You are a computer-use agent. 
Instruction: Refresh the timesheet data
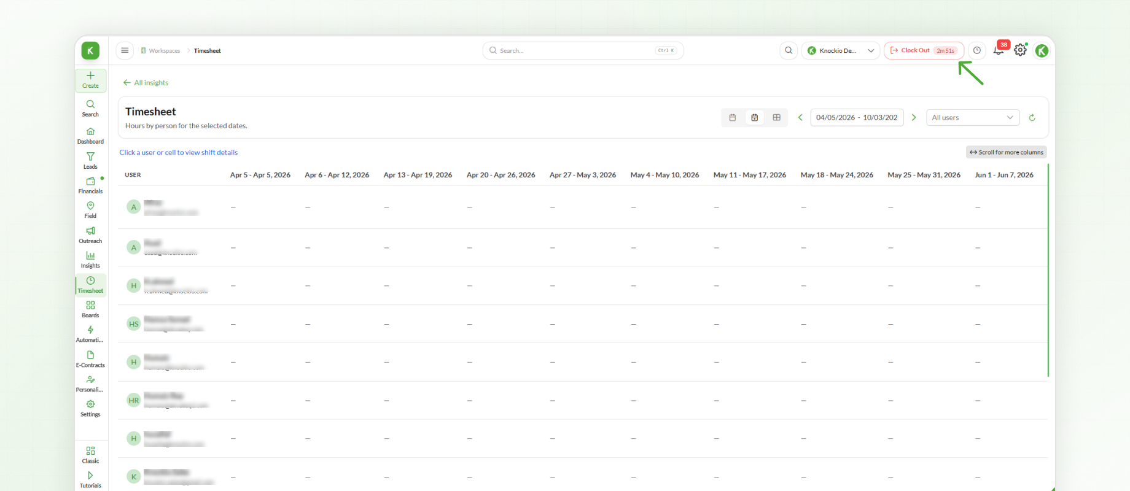coord(1032,118)
